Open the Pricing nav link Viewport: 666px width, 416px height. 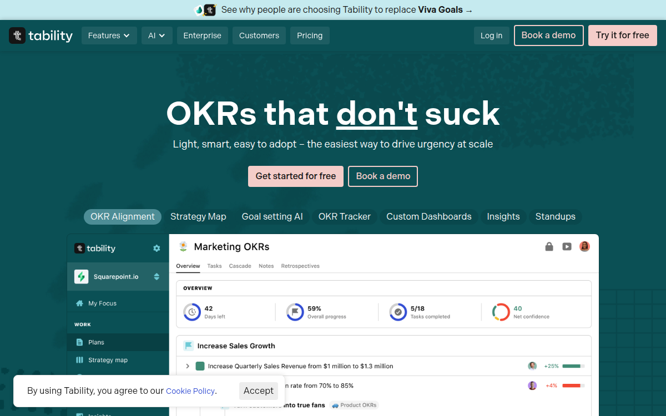(x=310, y=35)
